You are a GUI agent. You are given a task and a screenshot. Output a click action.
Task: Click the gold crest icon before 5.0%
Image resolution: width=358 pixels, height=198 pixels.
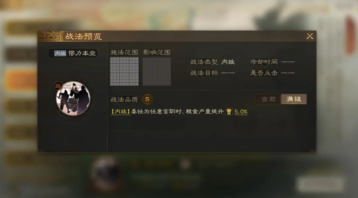pyautogui.click(x=229, y=112)
